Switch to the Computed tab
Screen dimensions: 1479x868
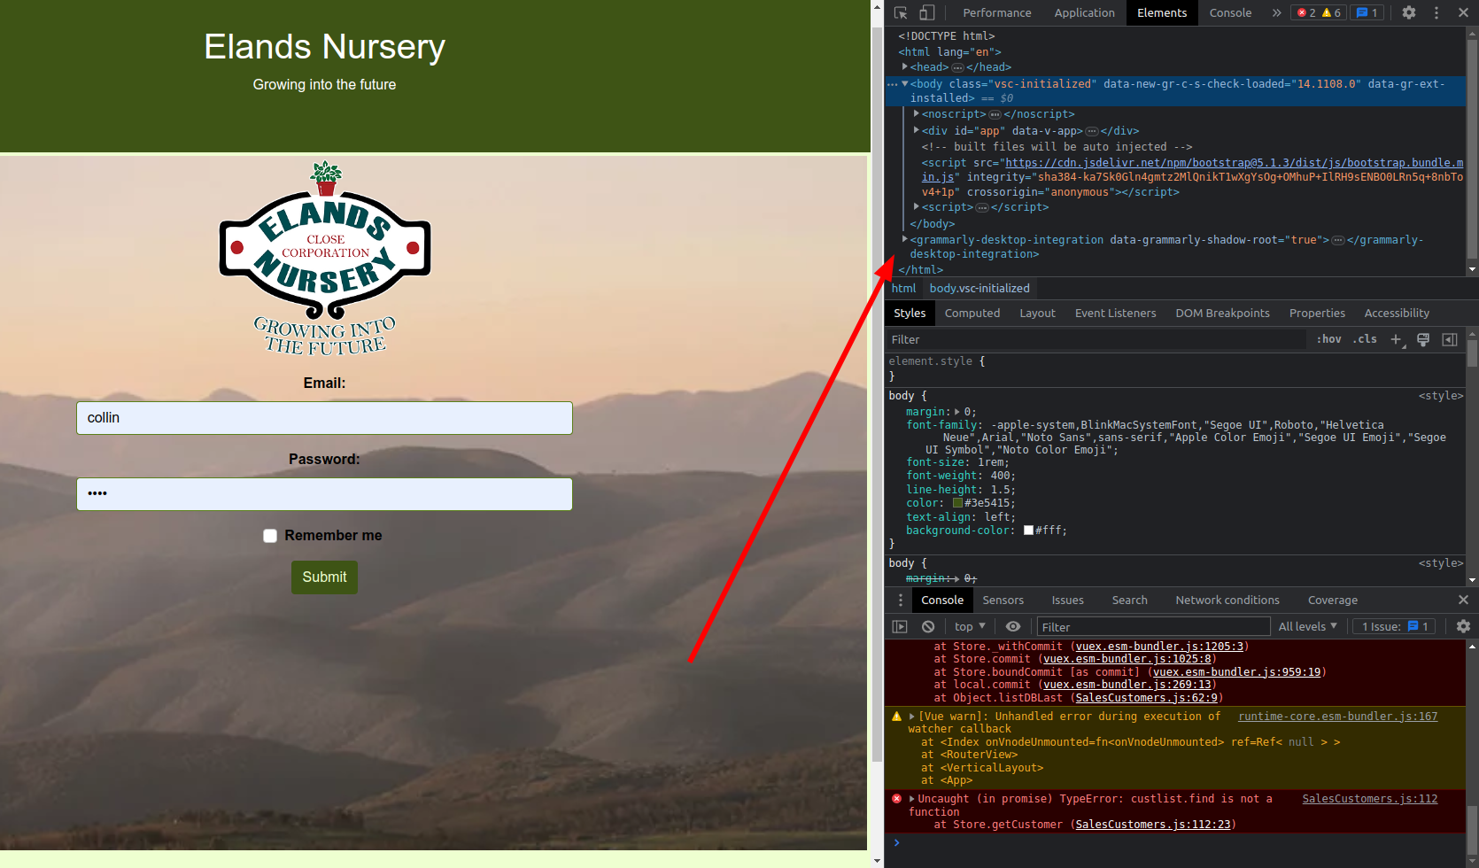[972, 313]
